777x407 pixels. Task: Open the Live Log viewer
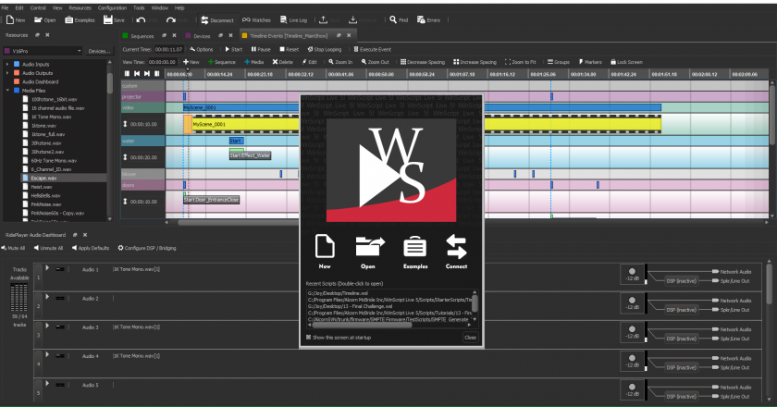tap(294, 19)
